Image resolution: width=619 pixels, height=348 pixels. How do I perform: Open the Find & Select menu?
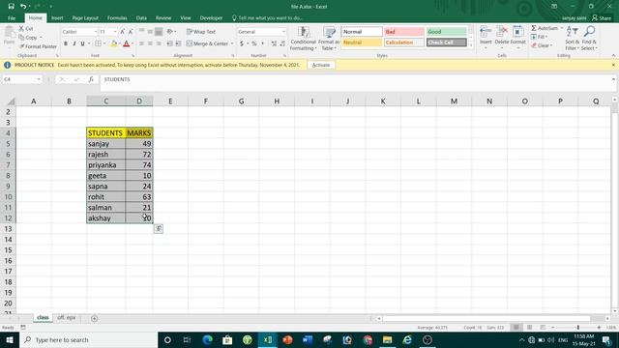(589, 39)
